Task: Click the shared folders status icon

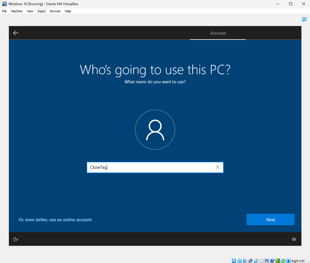Action: (x=261, y=261)
